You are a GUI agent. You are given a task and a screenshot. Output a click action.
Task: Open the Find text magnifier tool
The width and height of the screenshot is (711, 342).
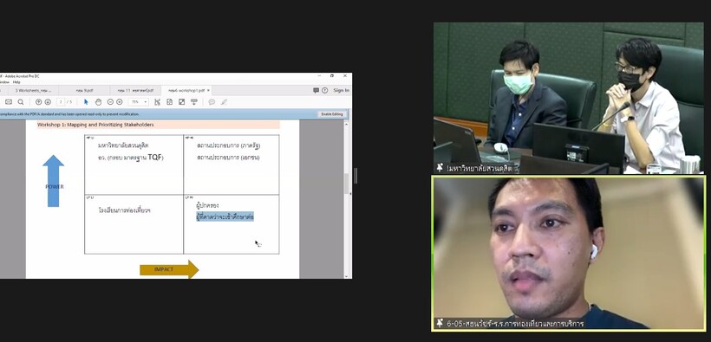(x=21, y=102)
